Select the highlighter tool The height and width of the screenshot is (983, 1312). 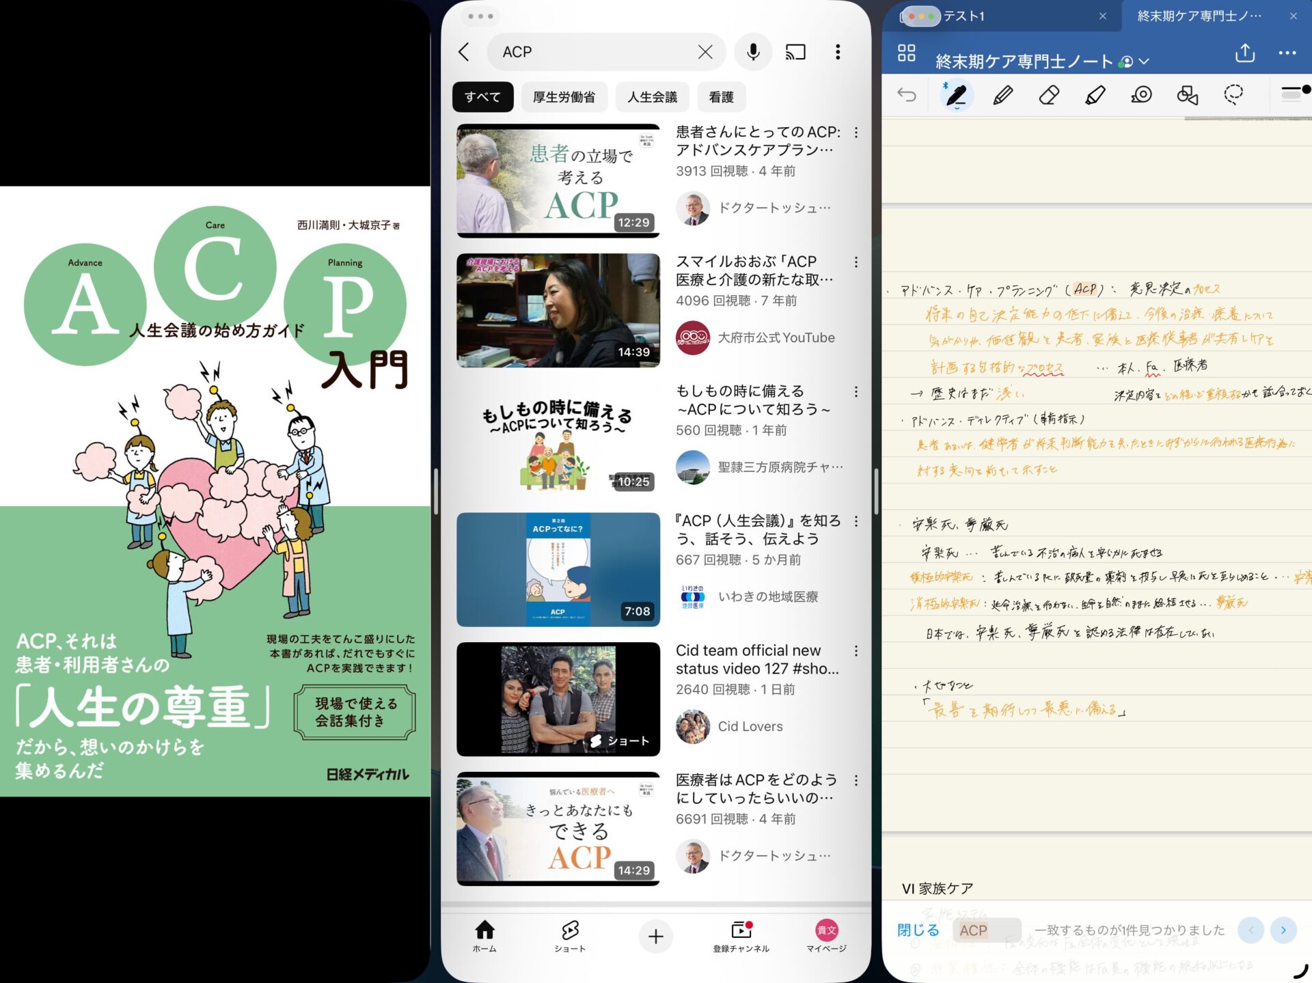click(1095, 95)
